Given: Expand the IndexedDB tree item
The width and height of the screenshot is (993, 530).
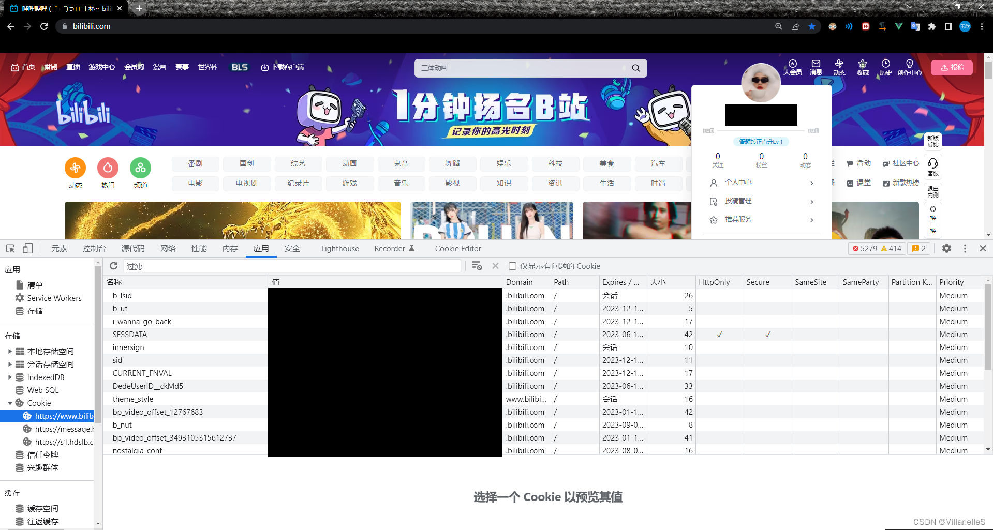Looking at the screenshot, I should click(10, 377).
